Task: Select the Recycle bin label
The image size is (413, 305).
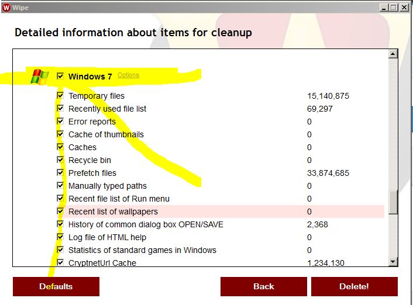Action: [x=90, y=160]
